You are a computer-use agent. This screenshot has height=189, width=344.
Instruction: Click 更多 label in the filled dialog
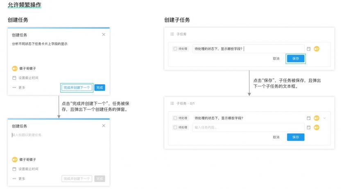22,88
